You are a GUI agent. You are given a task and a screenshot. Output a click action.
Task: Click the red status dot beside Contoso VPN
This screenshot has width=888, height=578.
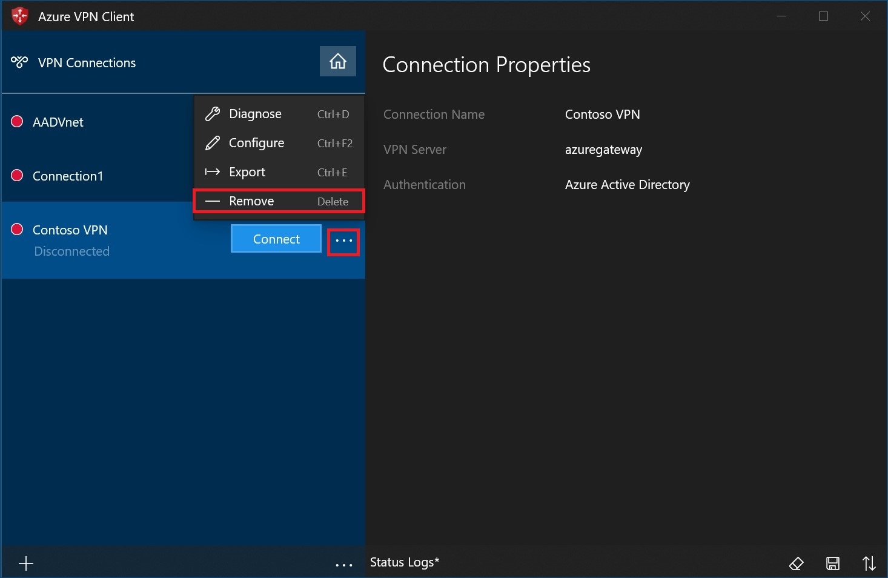(16, 230)
